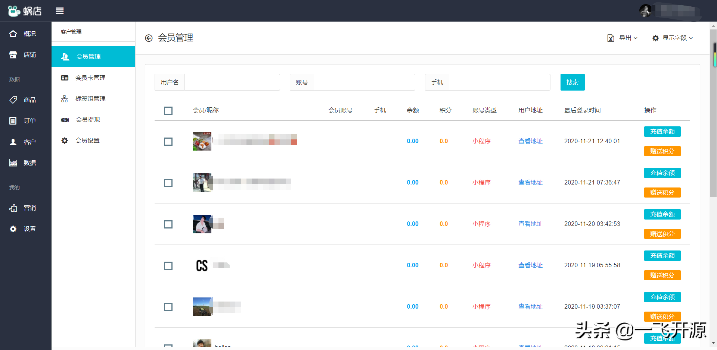Click the hamburger menu icon in top bar

[60, 11]
